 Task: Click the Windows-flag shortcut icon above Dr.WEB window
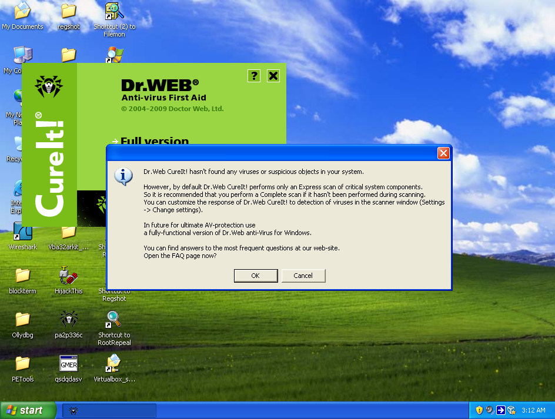click(114, 55)
